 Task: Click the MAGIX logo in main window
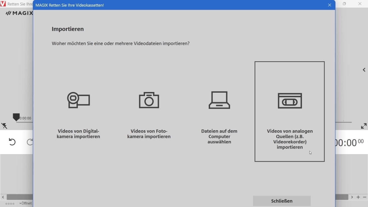19,13
